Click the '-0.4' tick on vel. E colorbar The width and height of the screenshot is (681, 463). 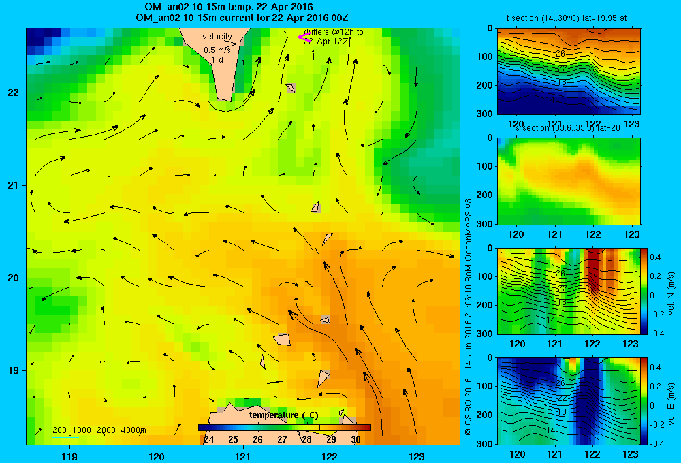pyautogui.click(x=657, y=443)
